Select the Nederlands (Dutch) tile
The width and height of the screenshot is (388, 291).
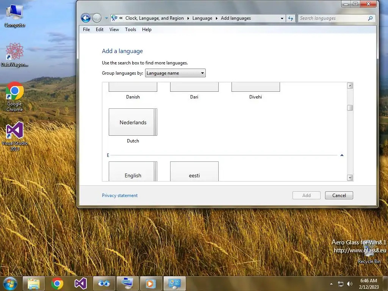coord(133,122)
